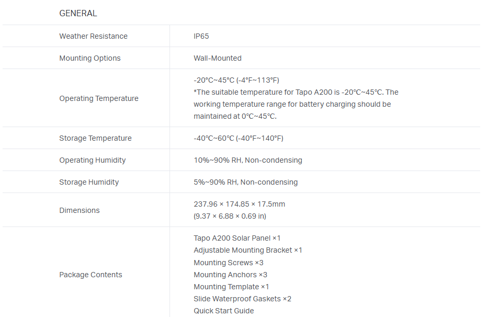Click the 237.96 × 174.85 × 17.5mm text
The width and height of the screenshot is (487, 317).
pos(240,204)
